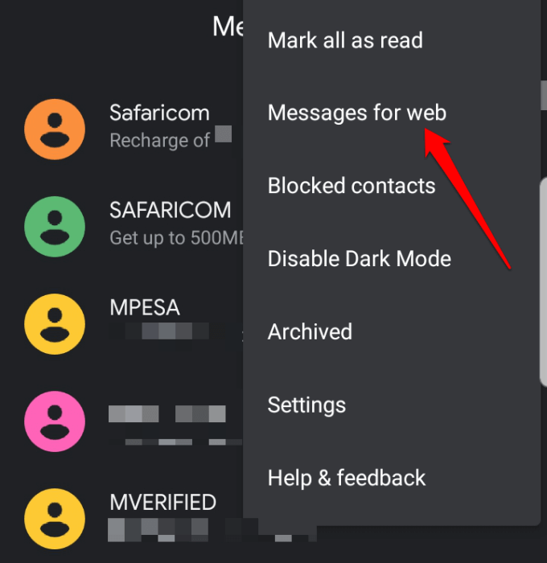547x563 pixels.
Task: Open the MVERIFIED yellow avatar icon
Action: tap(55, 519)
